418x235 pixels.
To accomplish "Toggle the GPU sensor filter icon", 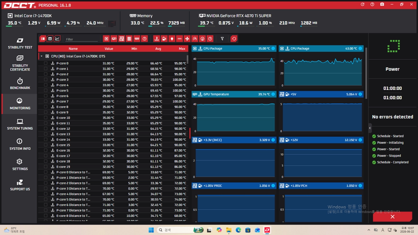I will coord(114,39).
